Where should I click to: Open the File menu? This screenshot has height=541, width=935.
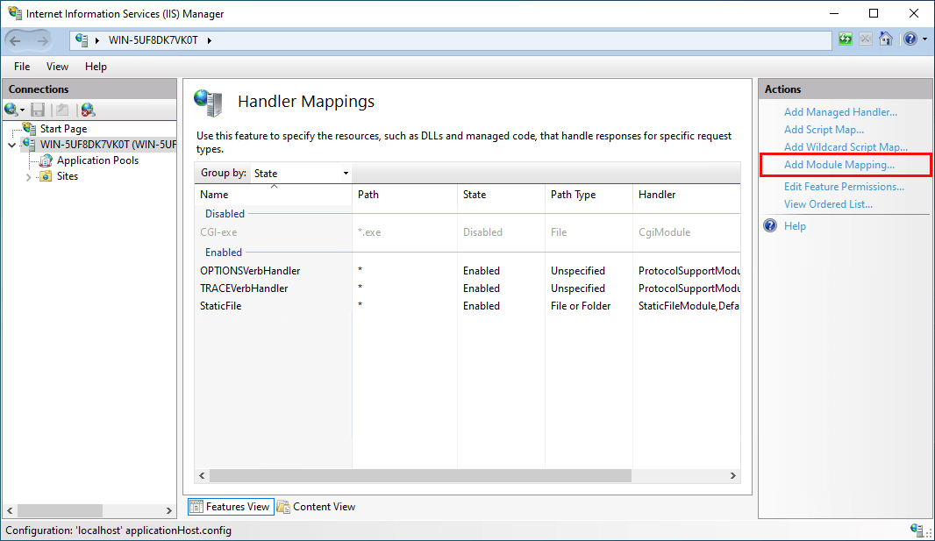[x=22, y=67]
